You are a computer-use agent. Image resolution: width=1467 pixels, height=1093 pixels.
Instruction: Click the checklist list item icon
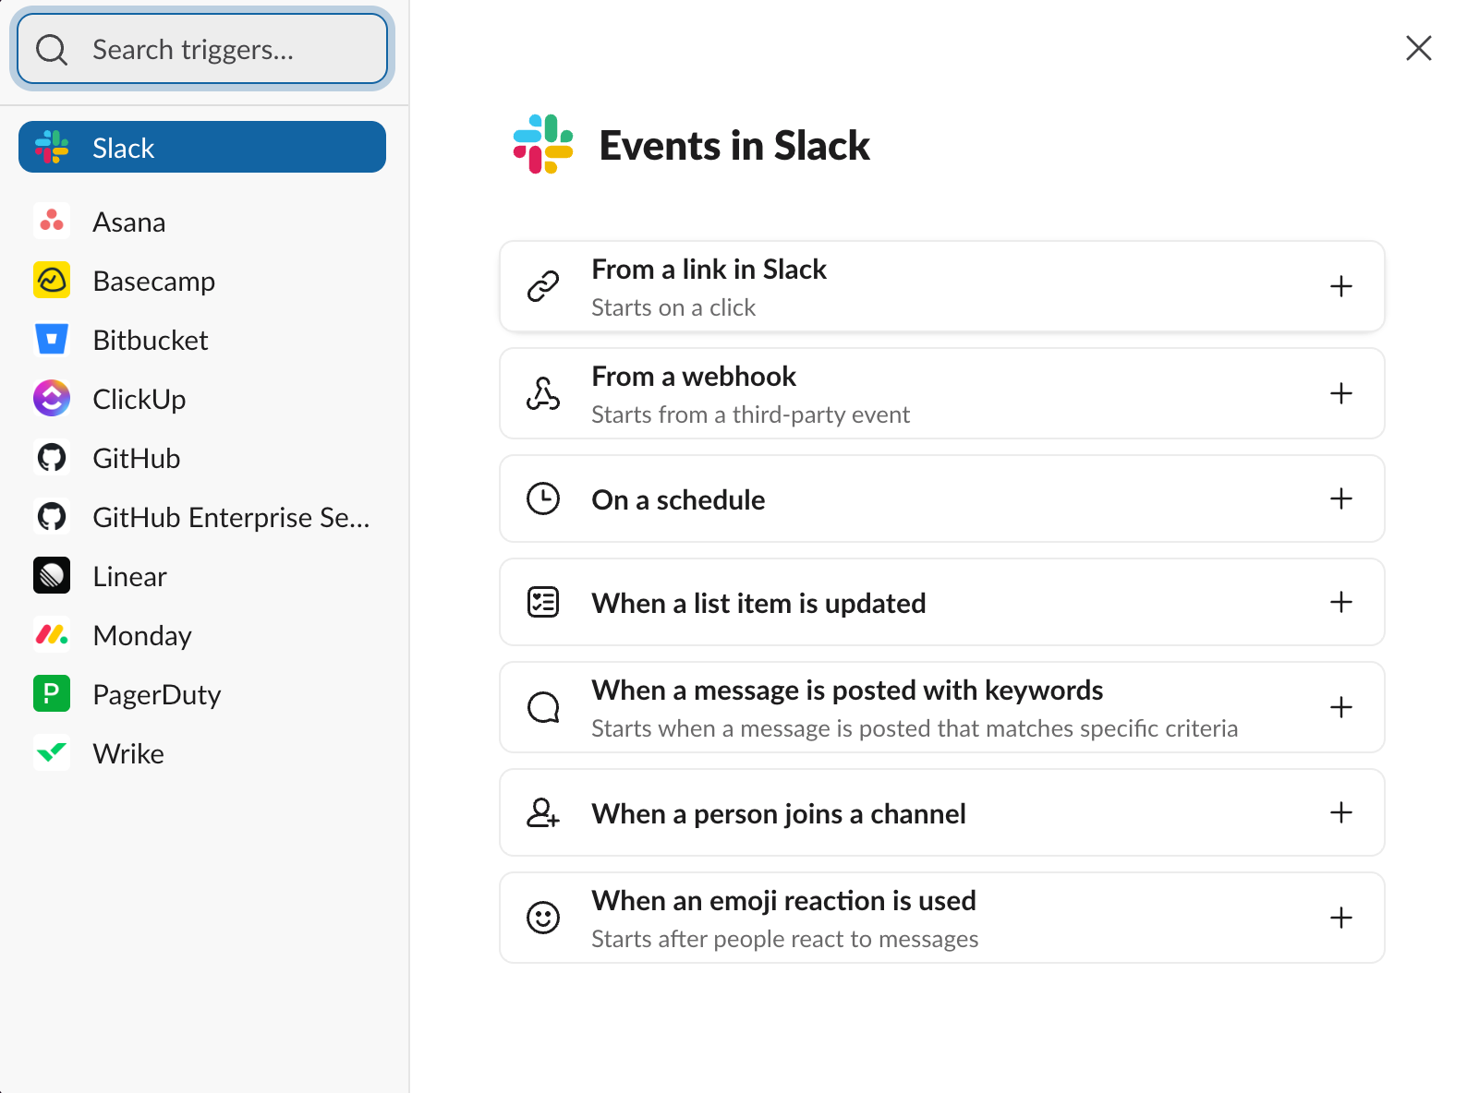point(543,602)
